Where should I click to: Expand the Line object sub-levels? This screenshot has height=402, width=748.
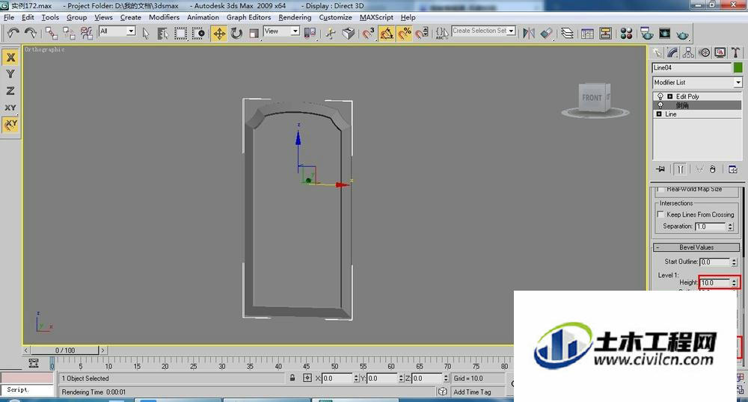click(659, 114)
